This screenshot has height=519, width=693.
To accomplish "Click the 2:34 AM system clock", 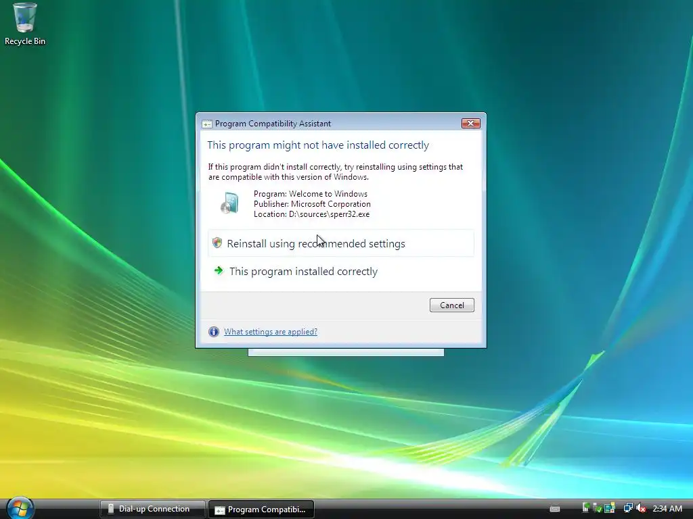I will click(667, 508).
